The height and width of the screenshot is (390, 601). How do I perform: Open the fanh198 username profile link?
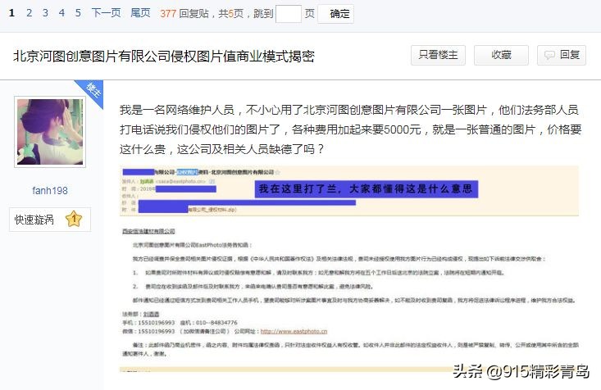(50, 190)
